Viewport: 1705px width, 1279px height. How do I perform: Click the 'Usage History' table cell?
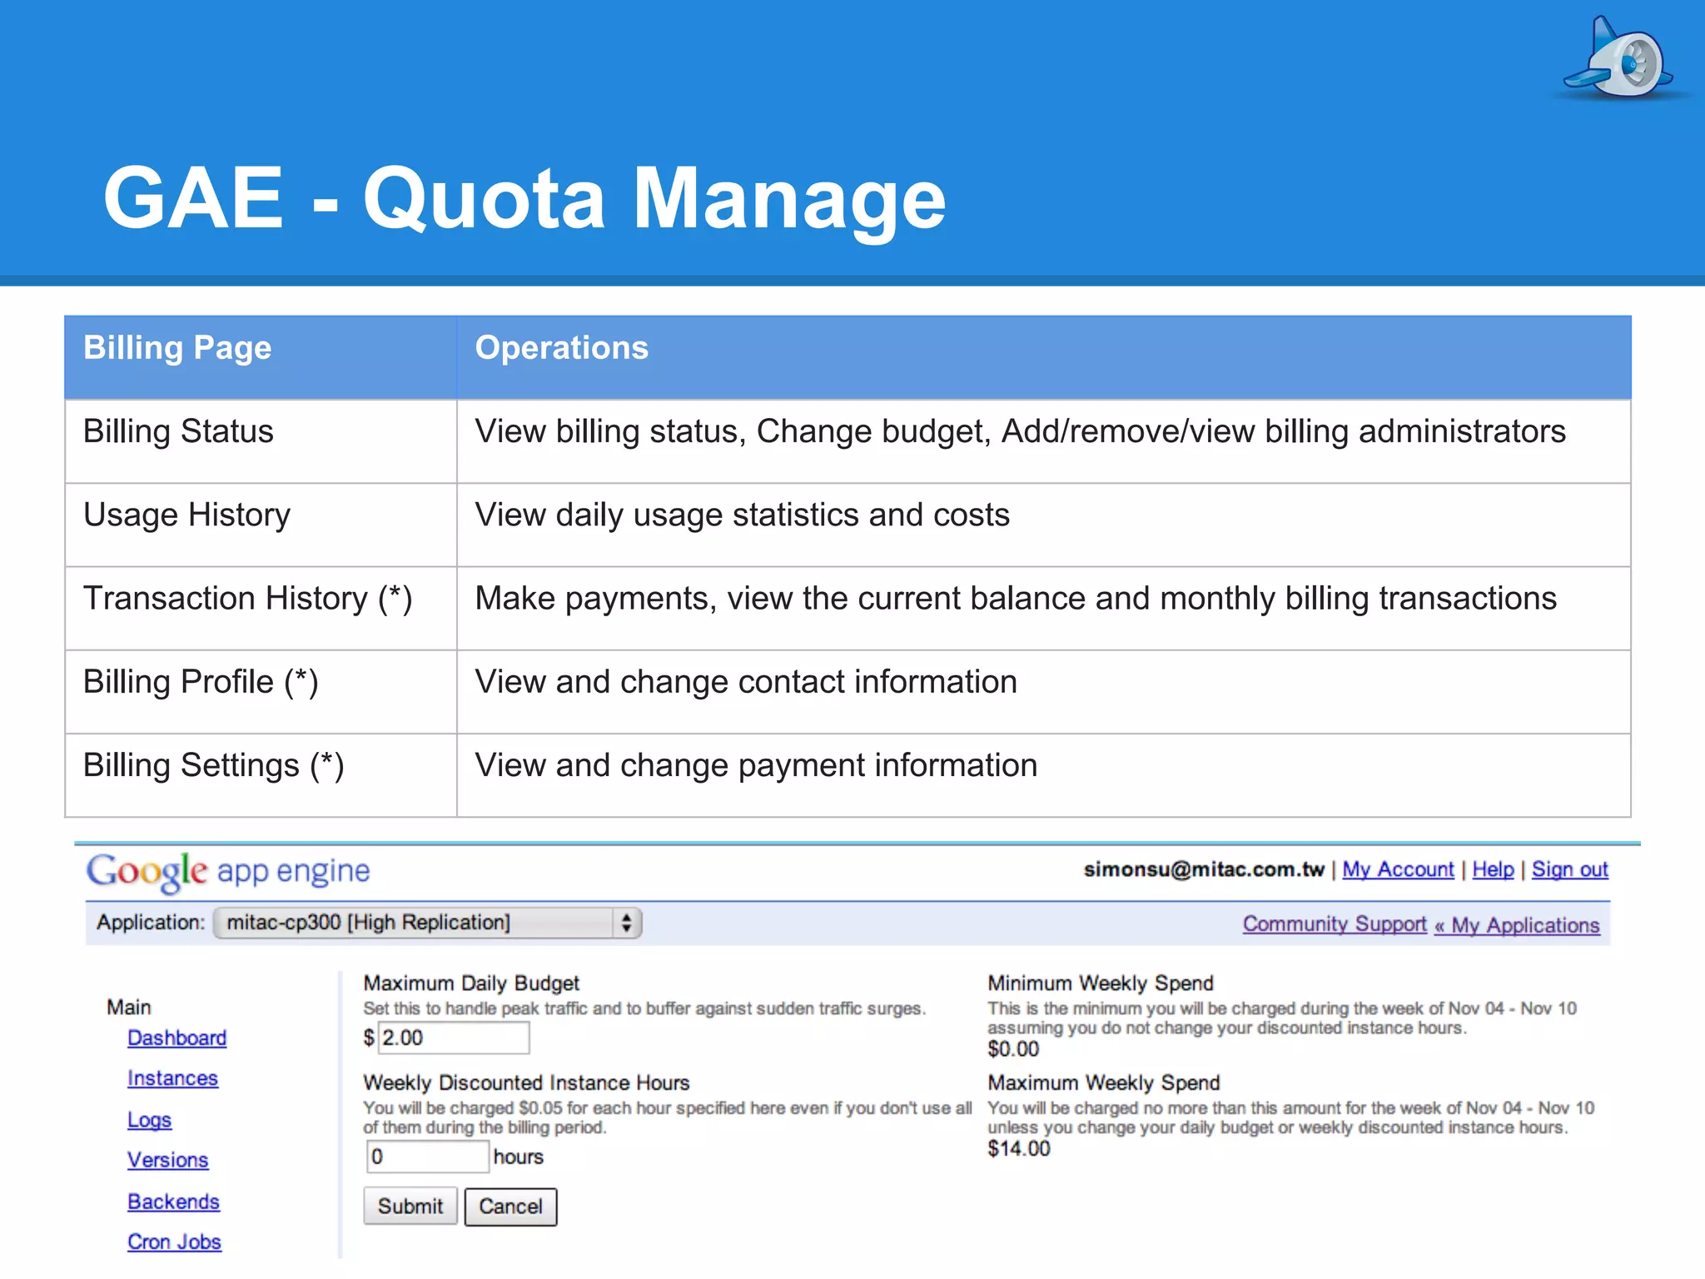click(261, 525)
